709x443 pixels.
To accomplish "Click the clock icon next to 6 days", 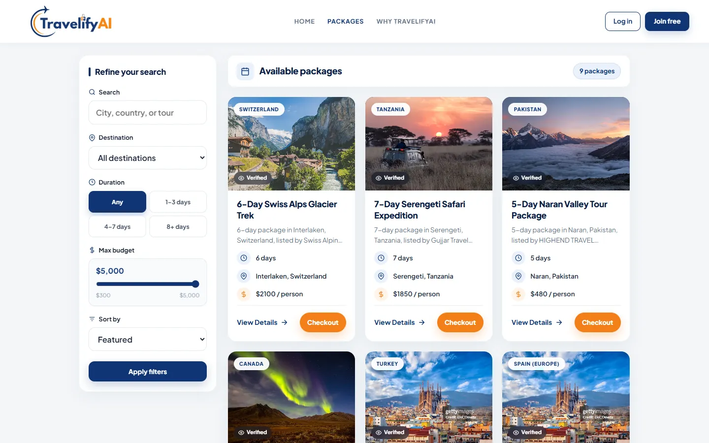I will tap(244, 258).
